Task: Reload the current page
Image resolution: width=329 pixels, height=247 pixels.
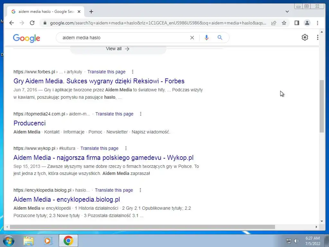Action: (32, 23)
